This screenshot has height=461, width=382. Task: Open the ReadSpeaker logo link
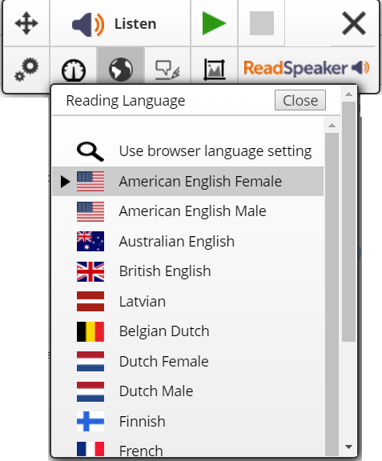[307, 68]
